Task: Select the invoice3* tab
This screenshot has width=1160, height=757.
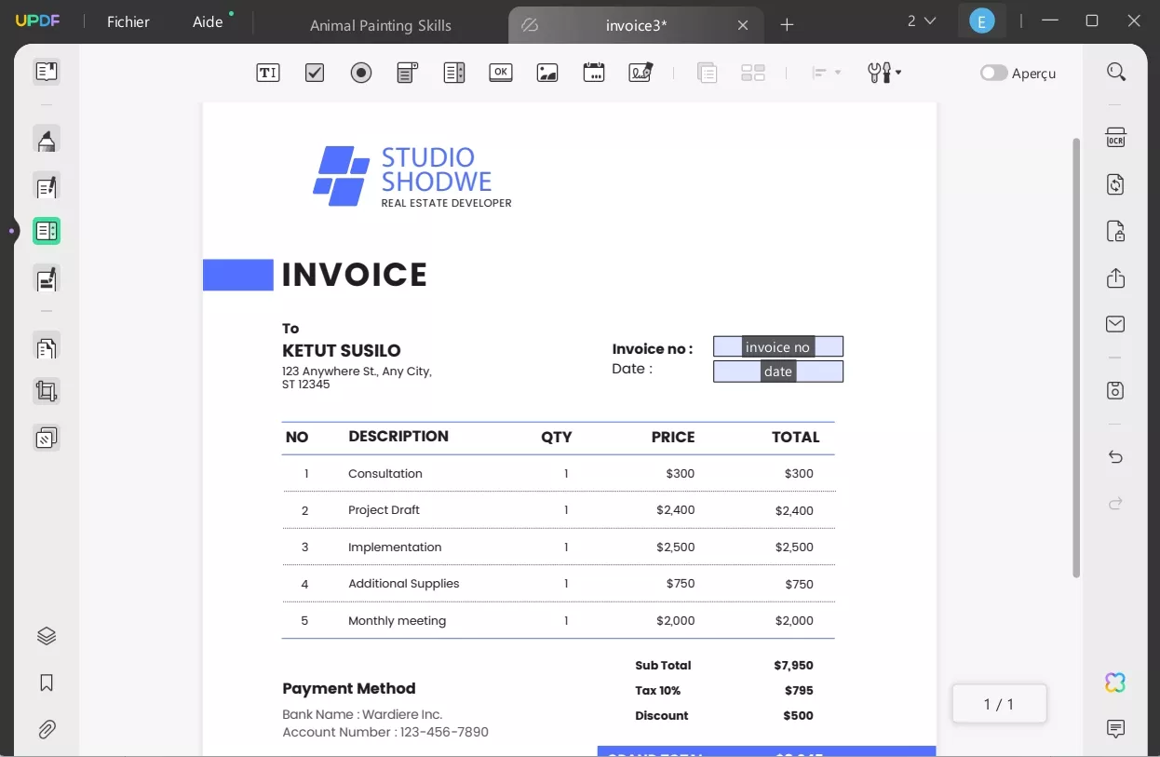Action: pos(636,25)
